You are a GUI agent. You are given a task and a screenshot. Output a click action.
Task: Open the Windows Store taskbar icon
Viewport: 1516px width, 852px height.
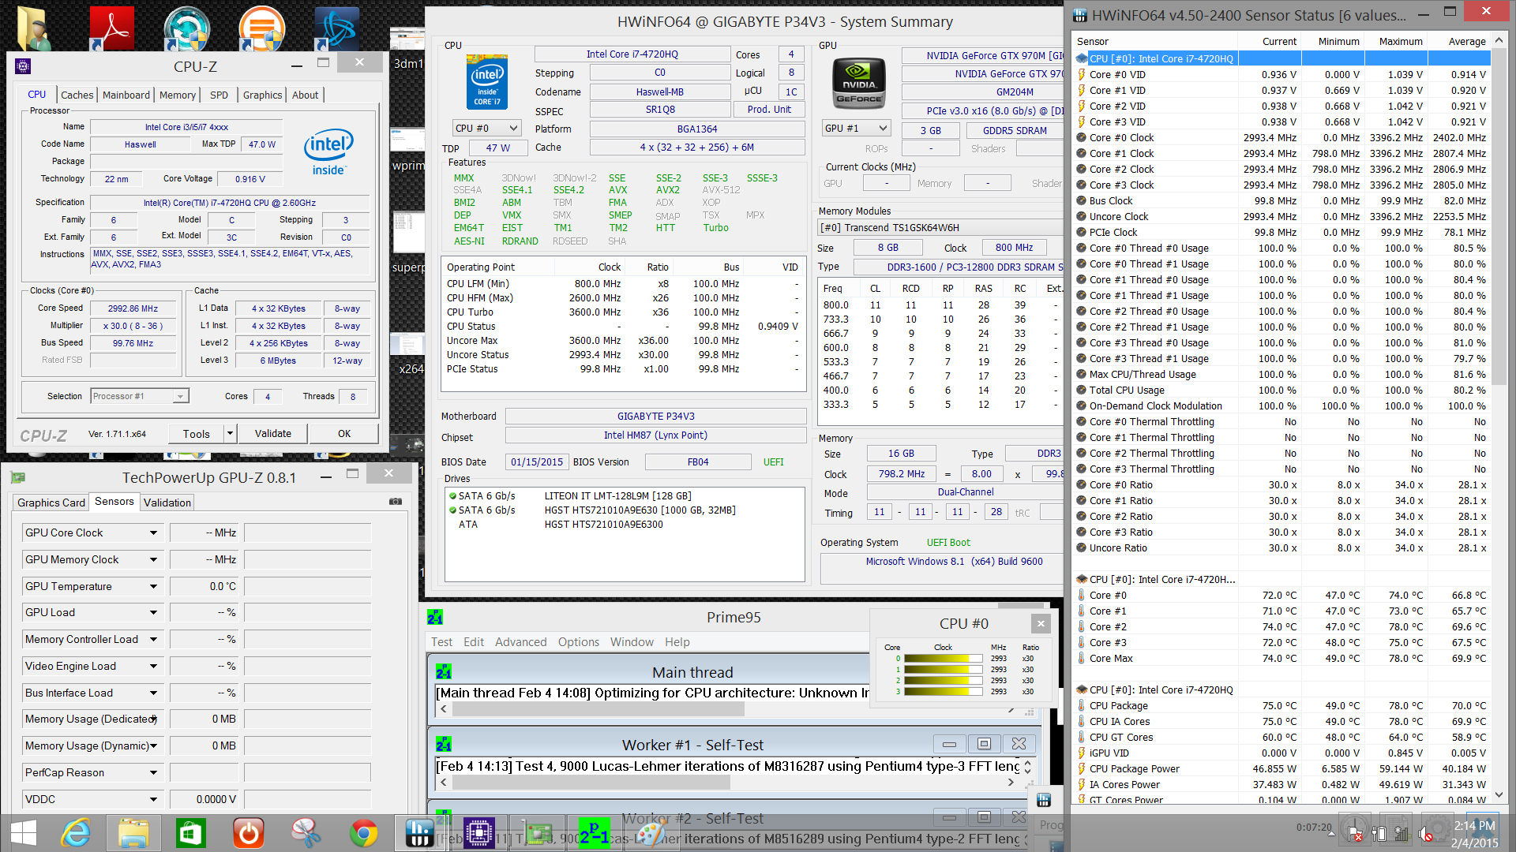pos(191,833)
